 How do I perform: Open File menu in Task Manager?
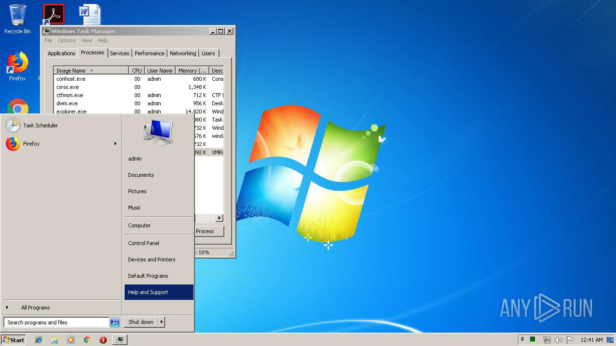coord(48,40)
